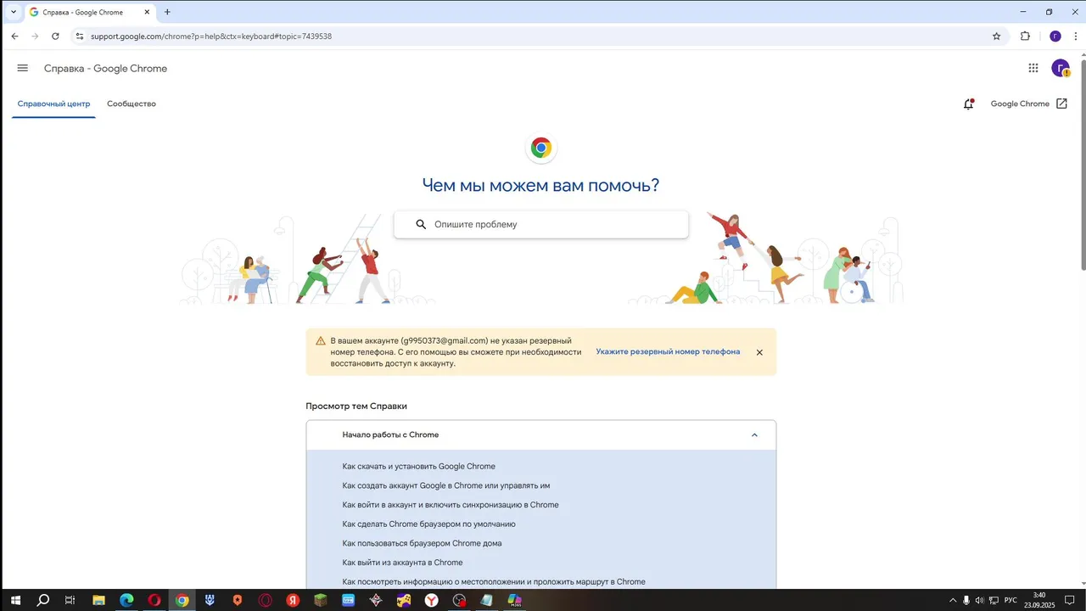
Task: Open the browser extensions puzzle icon
Action: (x=1025, y=36)
